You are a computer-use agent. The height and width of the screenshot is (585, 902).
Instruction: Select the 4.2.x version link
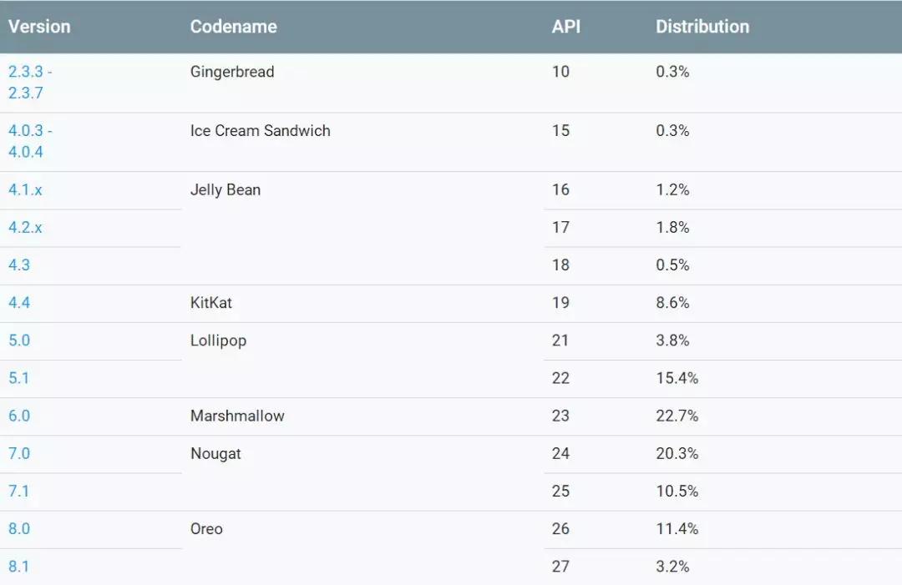pos(25,227)
